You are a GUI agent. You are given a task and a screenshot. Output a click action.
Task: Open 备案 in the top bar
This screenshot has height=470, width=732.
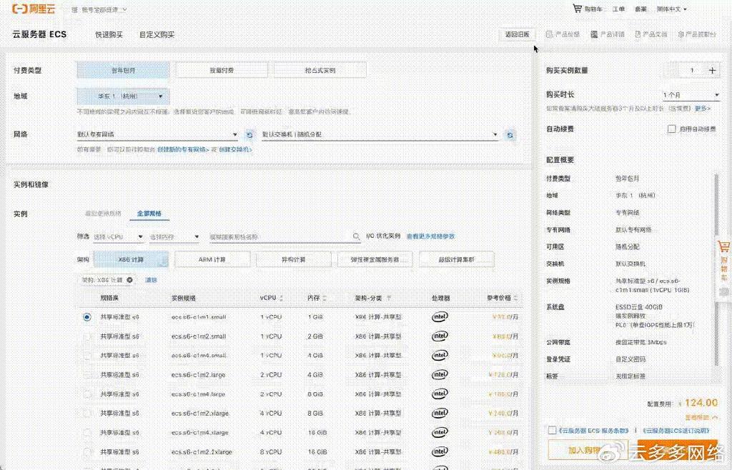tap(640, 9)
